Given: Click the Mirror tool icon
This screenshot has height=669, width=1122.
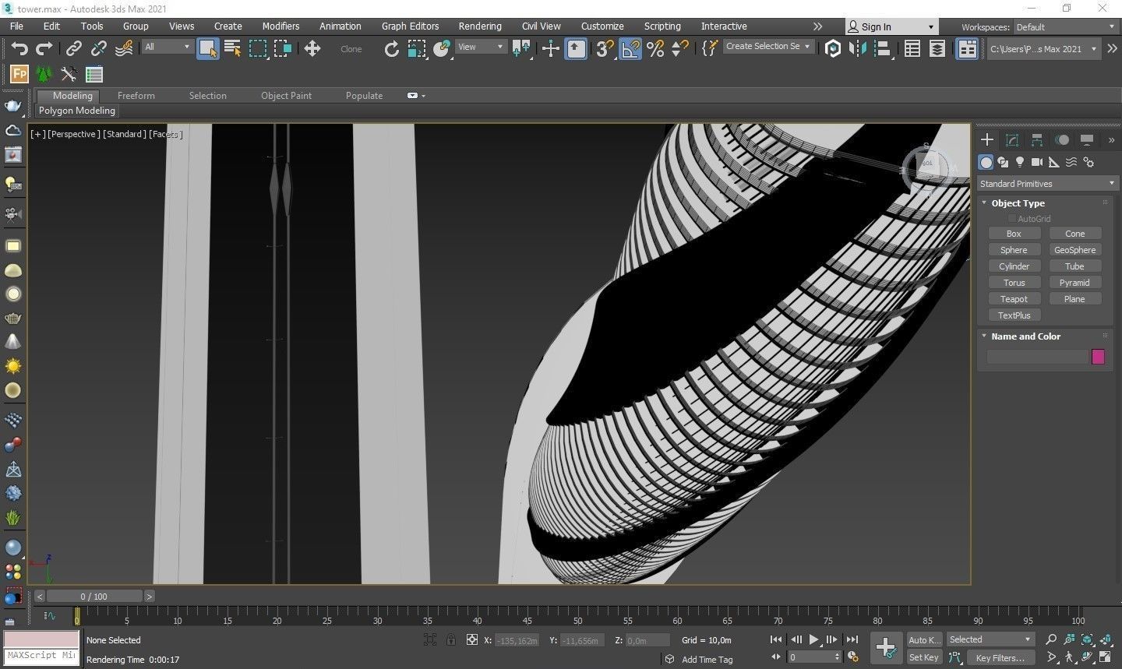Looking at the screenshot, I should pos(858,48).
